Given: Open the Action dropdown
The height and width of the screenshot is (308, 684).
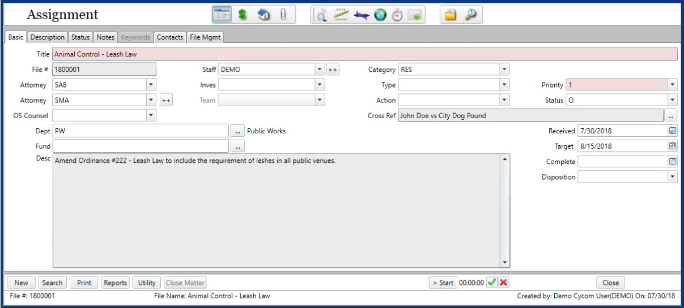Looking at the screenshot, I should (504, 100).
